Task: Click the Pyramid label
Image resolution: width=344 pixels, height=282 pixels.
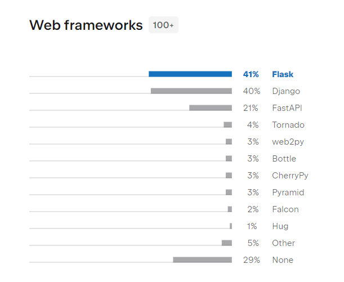Action: tap(288, 193)
